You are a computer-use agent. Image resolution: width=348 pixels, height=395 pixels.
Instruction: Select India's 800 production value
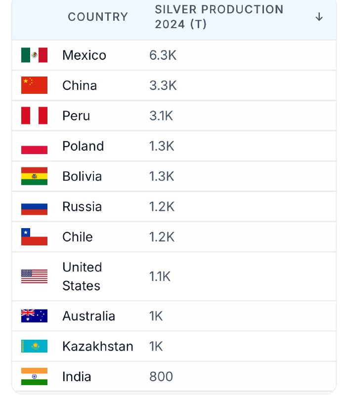(x=161, y=377)
